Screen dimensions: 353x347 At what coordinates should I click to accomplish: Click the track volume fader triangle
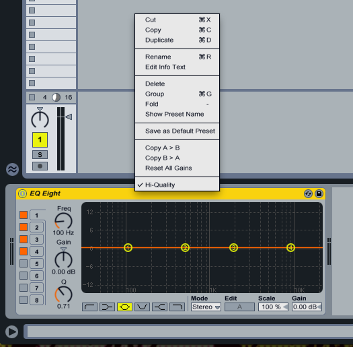[69, 117]
